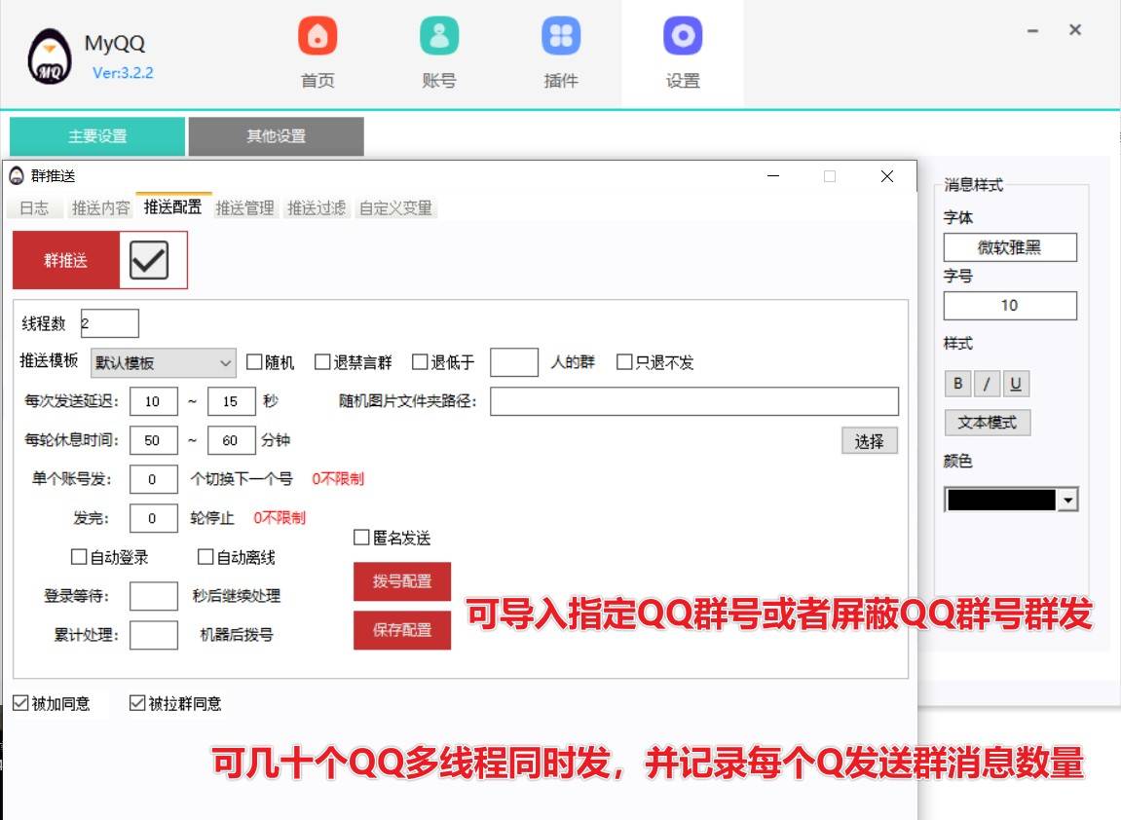Open the 账号 account icon
1121x820 pixels.
point(439,37)
